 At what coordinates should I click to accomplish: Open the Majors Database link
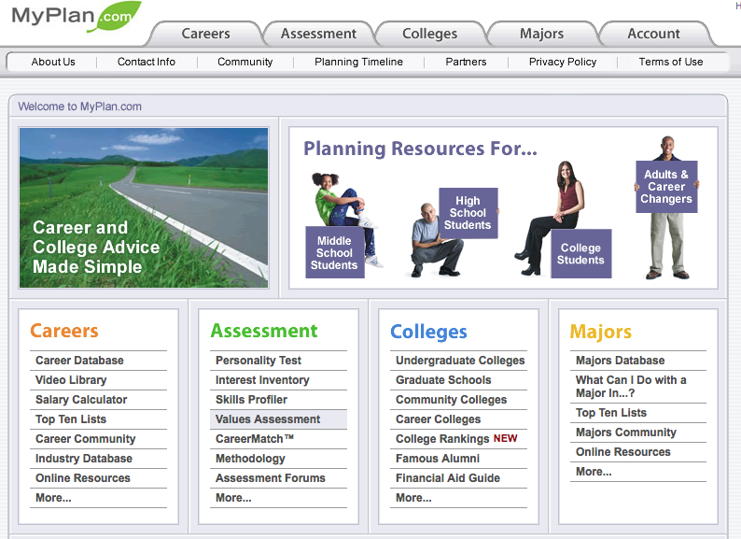tap(620, 361)
